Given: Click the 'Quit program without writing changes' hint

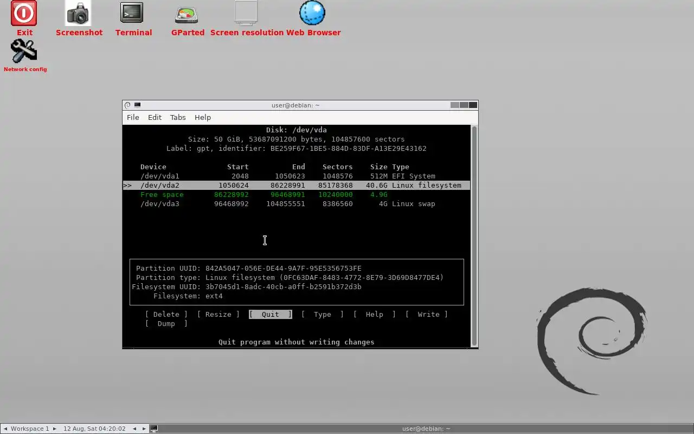Looking at the screenshot, I should tap(297, 342).
